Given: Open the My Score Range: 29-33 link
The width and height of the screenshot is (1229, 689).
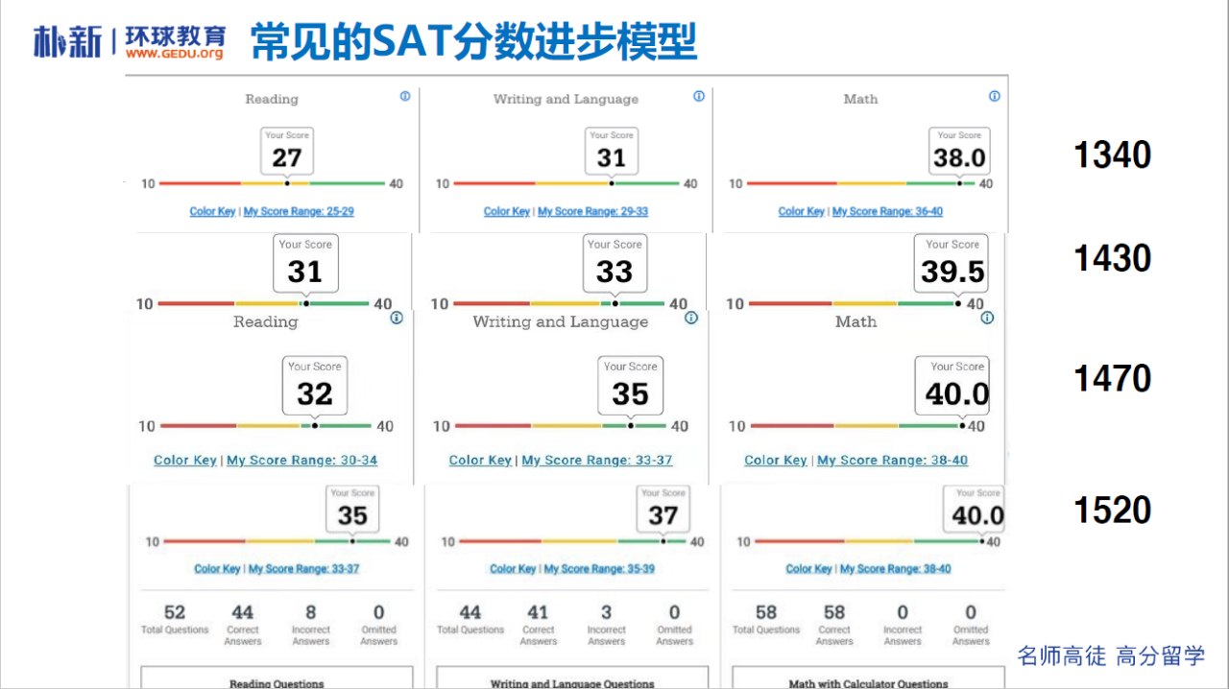Looking at the screenshot, I should coord(592,211).
